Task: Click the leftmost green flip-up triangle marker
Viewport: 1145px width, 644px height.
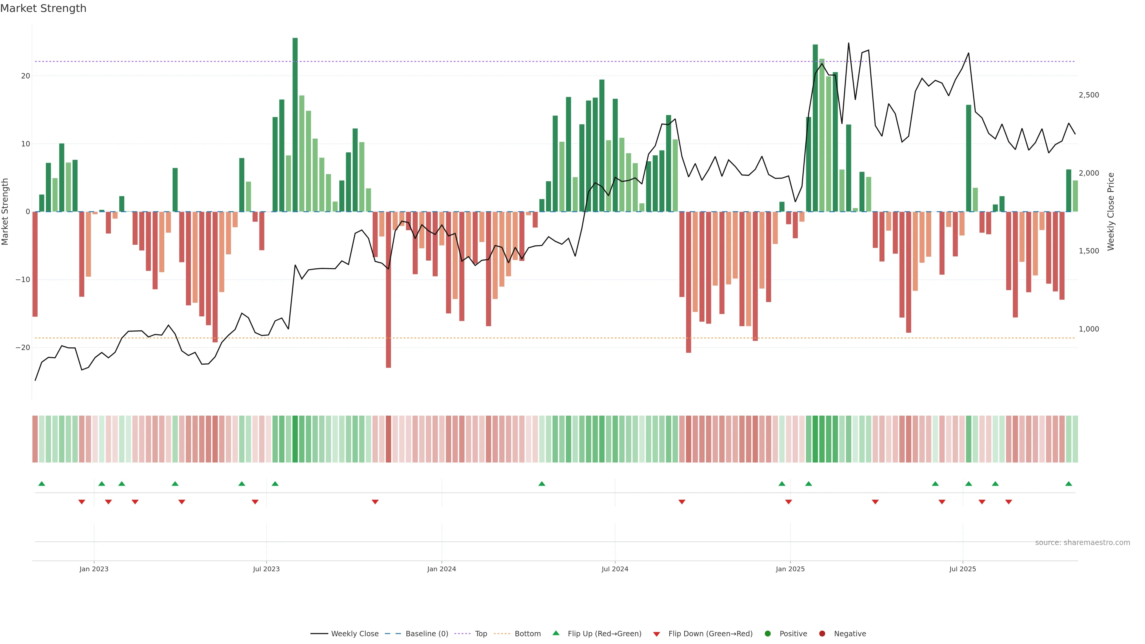Action: [x=42, y=484]
